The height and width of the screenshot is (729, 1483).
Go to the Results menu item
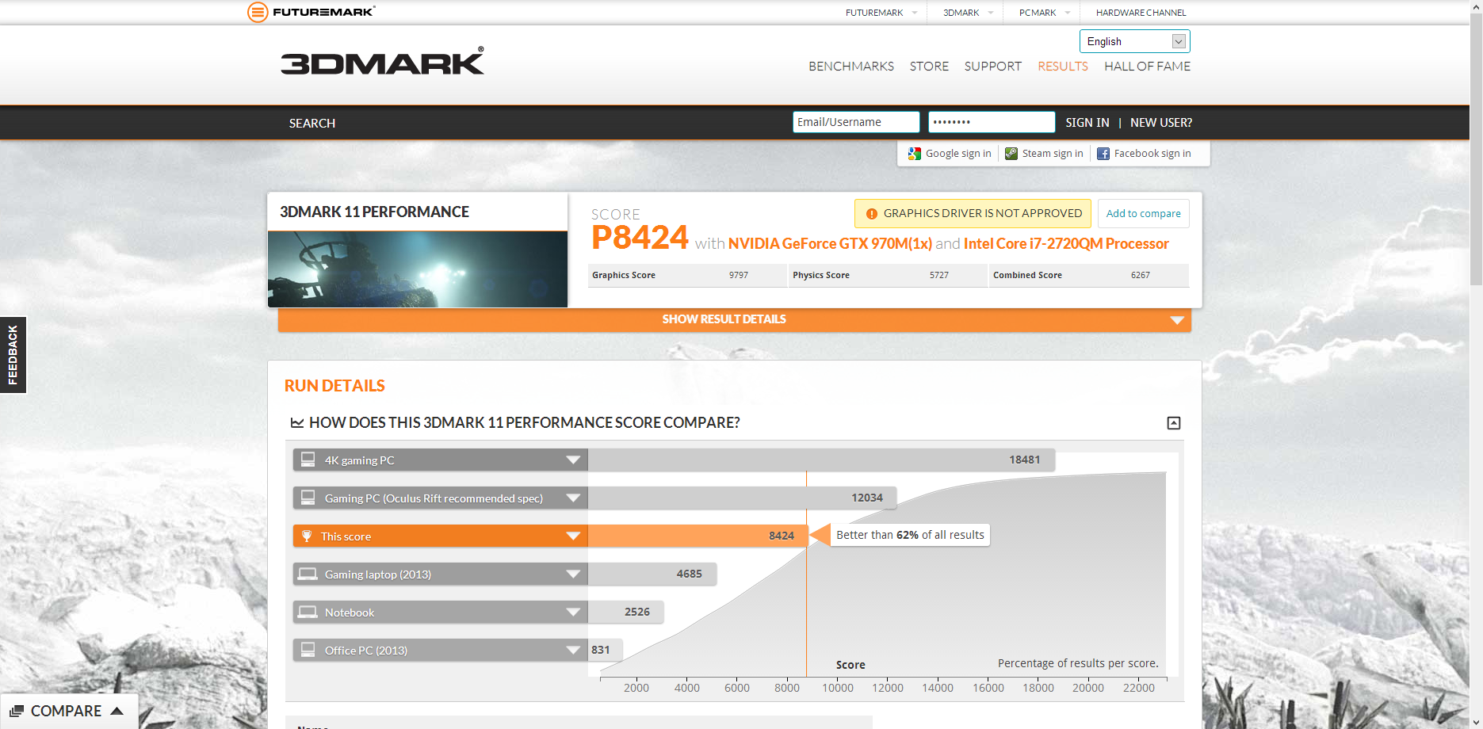coord(1063,67)
